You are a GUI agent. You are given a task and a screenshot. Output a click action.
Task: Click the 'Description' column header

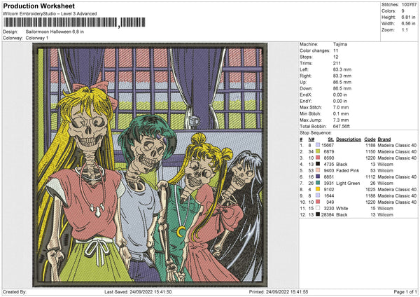(349, 139)
